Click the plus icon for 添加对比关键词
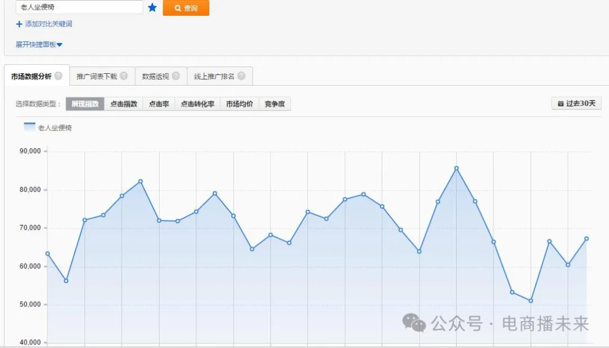Image resolution: width=609 pixels, height=348 pixels. [x=19, y=24]
